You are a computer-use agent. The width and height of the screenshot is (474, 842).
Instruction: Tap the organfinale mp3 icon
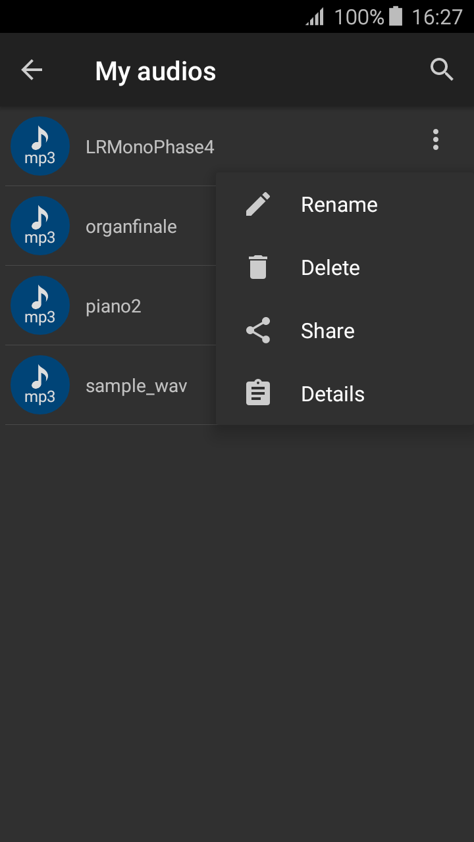tap(40, 226)
